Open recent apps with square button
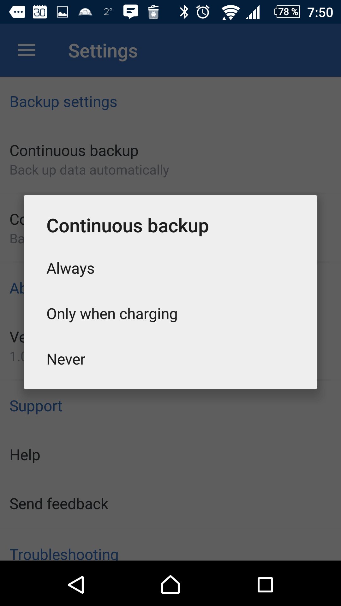The height and width of the screenshot is (606, 341). pos(265,585)
